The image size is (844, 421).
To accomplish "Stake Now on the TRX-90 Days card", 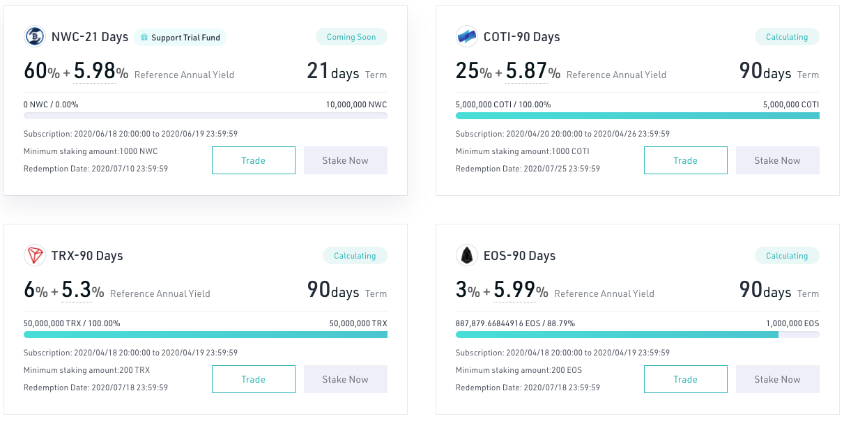I will click(x=346, y=379).
